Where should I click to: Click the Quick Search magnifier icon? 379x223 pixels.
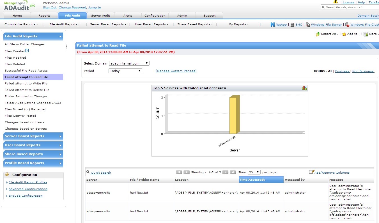click(x=88, y=172)
